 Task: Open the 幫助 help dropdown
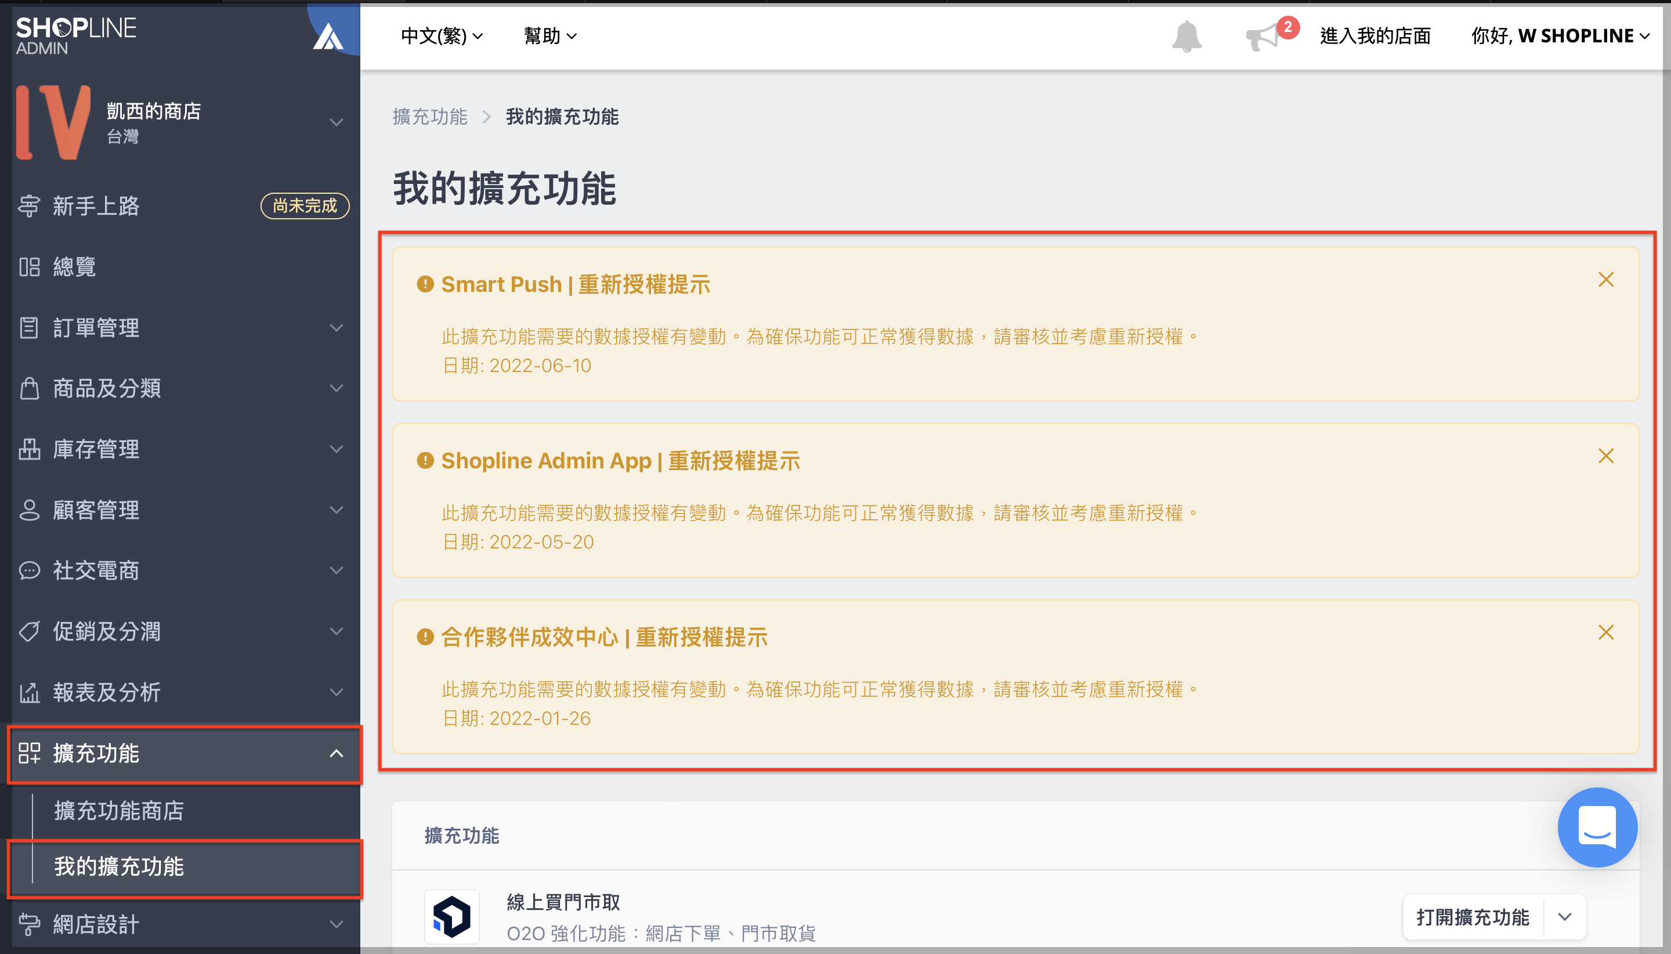[x=550, y=36]
